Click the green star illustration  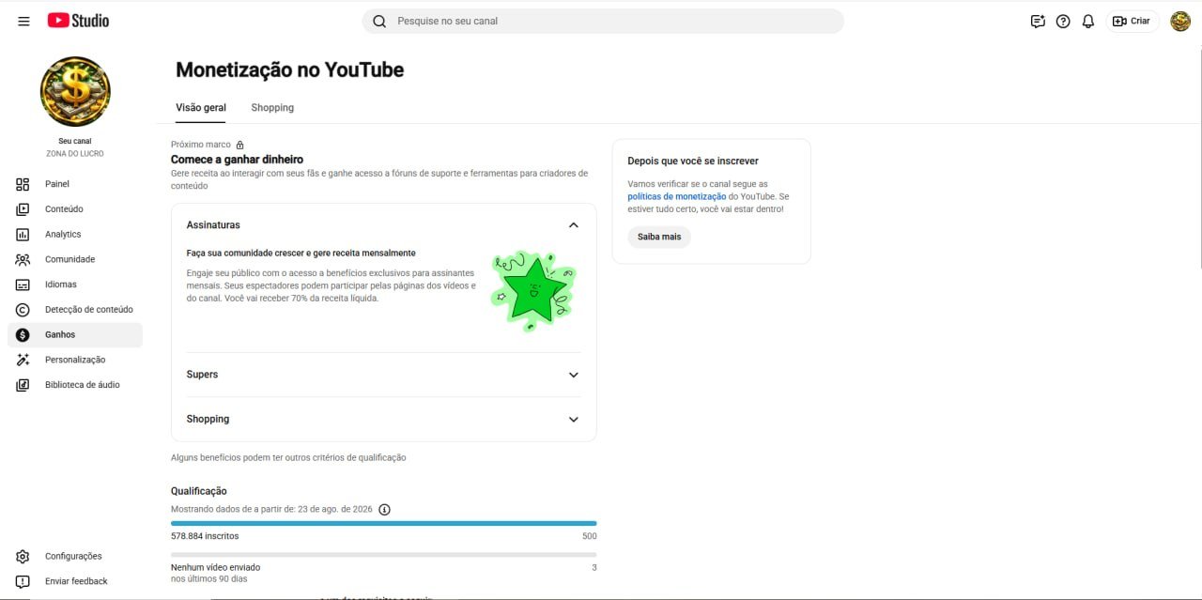point(533,290)
